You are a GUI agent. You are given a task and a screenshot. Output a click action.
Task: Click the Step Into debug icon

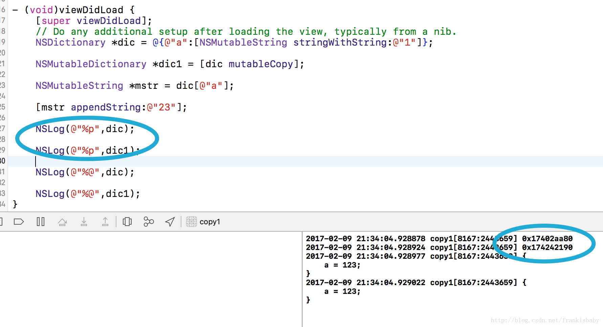[84, 222]
